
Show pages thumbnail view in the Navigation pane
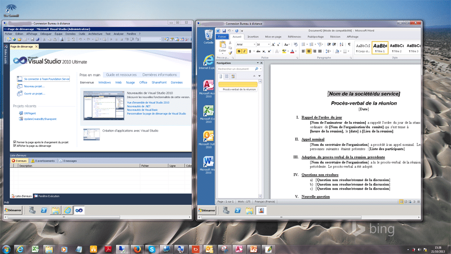pos(226,76)
